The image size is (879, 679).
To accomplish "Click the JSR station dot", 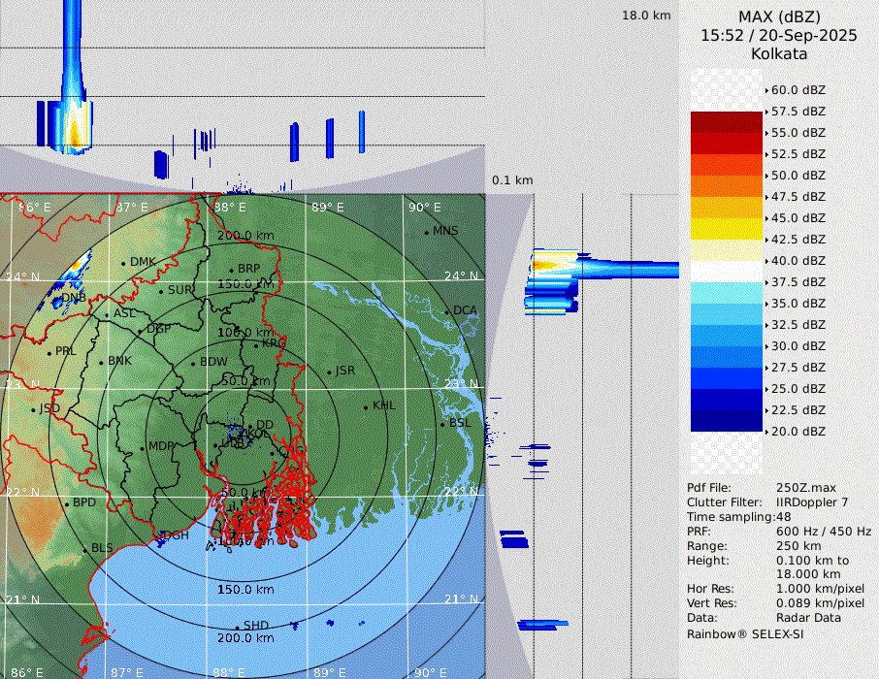I will pos(329,372).
